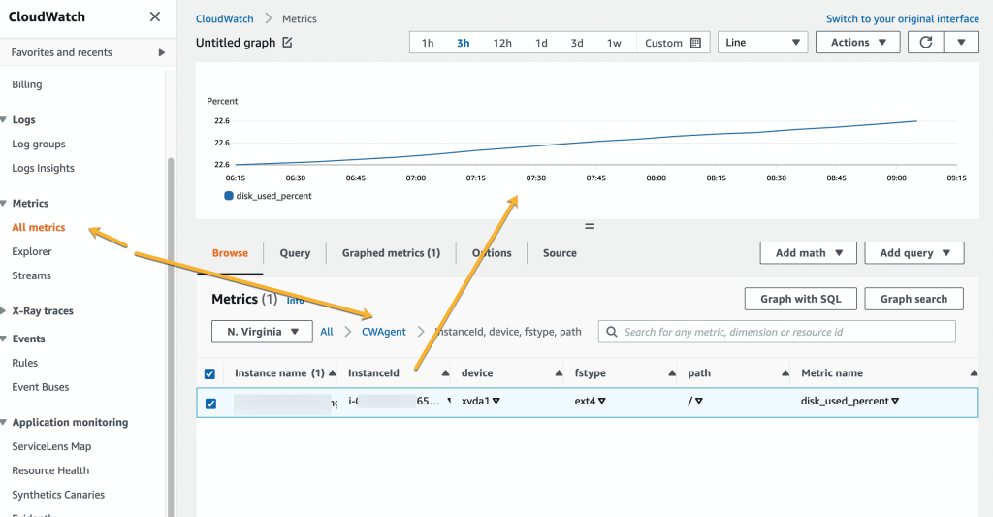Collapse the Events section
Screen dimensions: 993x517
(4, 339)
